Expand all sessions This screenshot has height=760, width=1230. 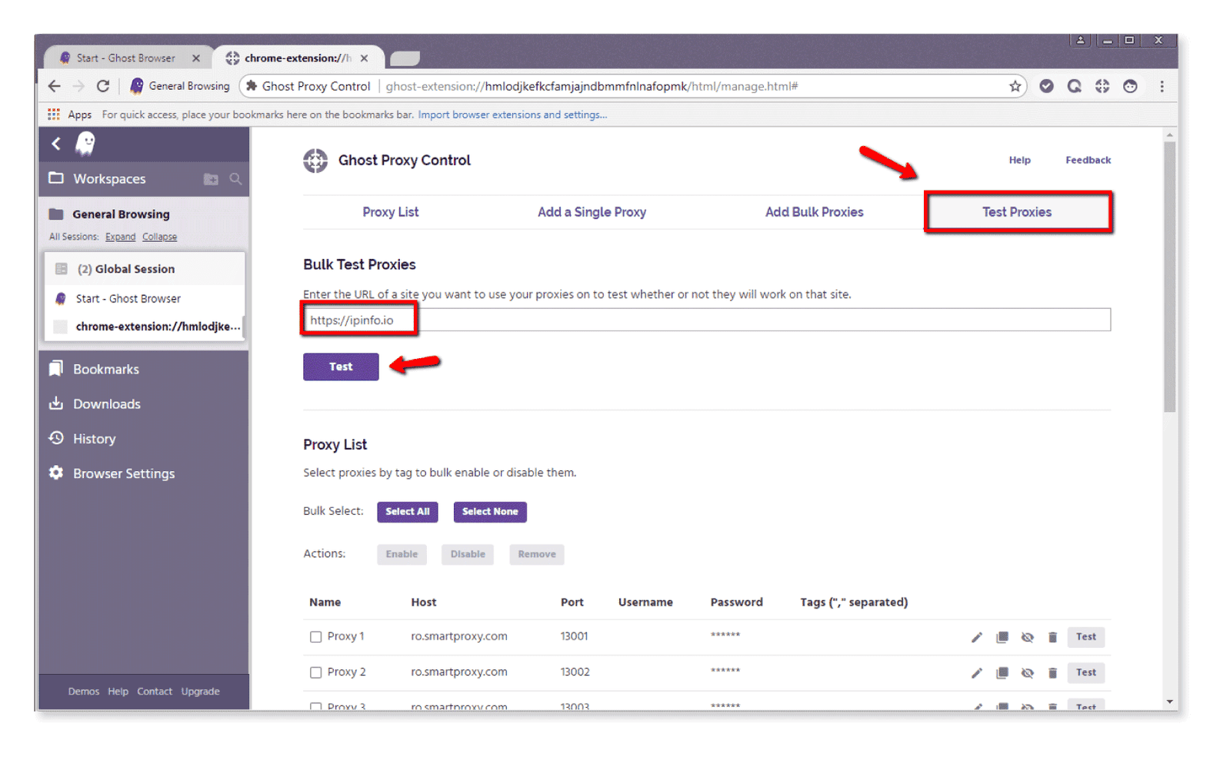pos(120,237)
